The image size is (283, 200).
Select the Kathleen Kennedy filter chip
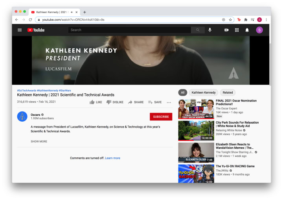[204, 93]
